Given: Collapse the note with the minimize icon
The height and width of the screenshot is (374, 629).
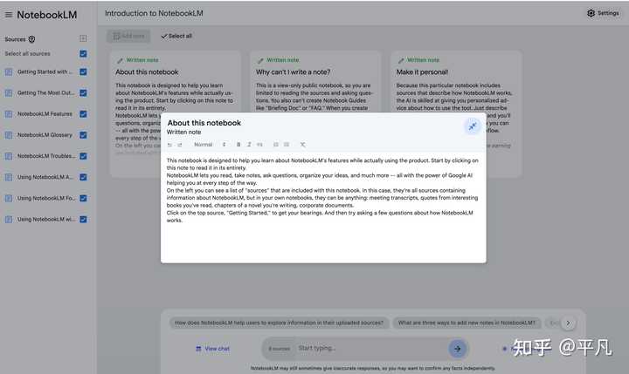Looking at the screenshot, I should point(473,126).
